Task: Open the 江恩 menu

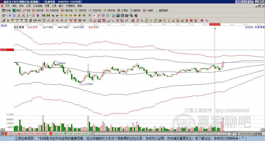Action: coord(28,6)
